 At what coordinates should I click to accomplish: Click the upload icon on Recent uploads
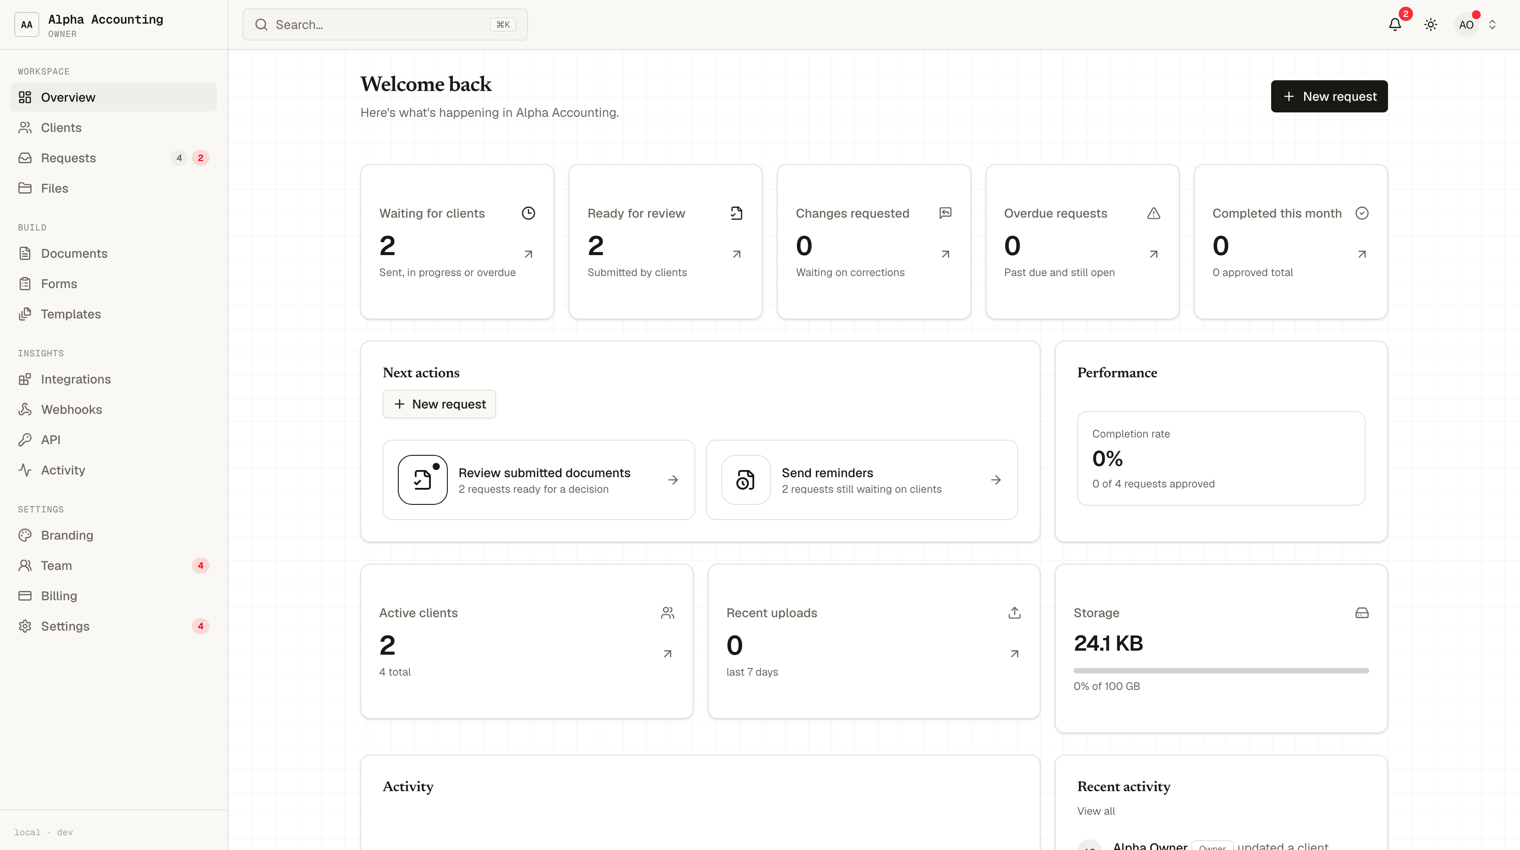click(1014, 613)
